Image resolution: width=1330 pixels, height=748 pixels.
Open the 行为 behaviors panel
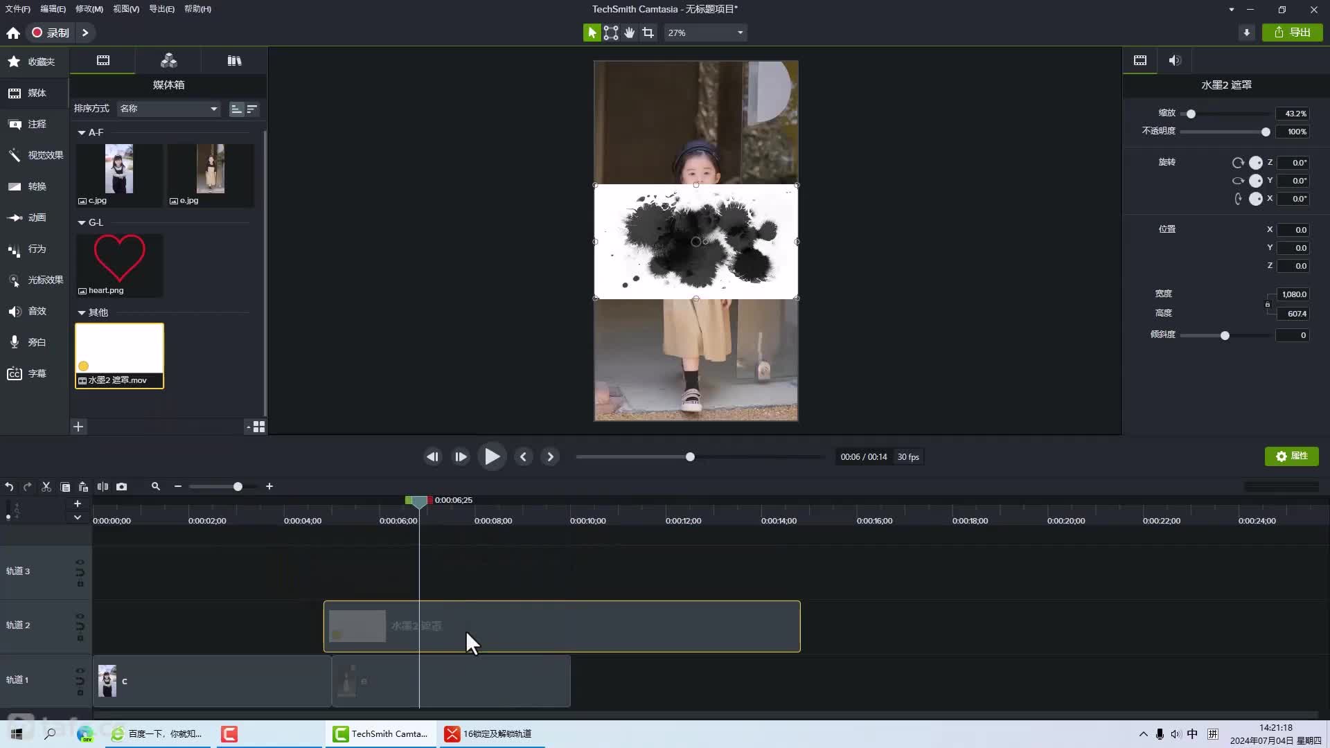(x=35, y=249)
